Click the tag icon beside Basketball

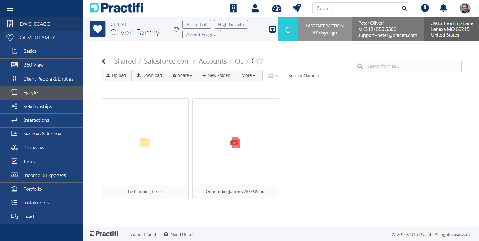(176, 30)
